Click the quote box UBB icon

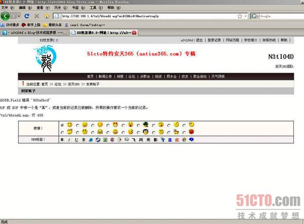pos(127,140)
